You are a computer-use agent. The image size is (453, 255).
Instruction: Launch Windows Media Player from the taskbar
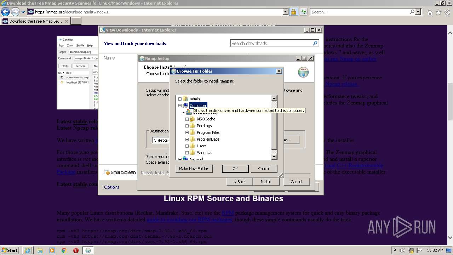pos(52,250)
